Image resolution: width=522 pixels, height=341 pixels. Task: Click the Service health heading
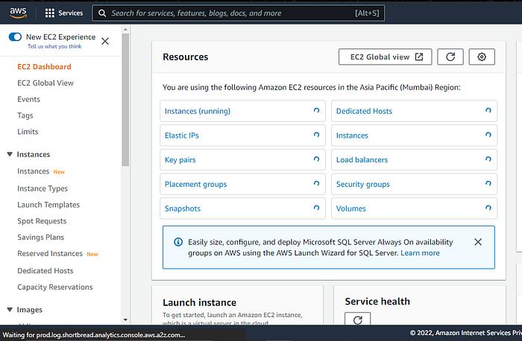[377, 301]
